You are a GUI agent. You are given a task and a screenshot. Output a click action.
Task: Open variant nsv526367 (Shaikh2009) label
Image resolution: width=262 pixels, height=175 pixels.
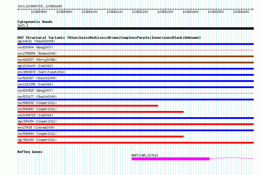37,78
